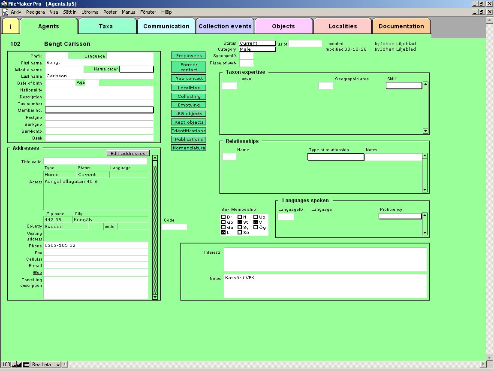Open the Status field showing Current

[x=257, y=43]
